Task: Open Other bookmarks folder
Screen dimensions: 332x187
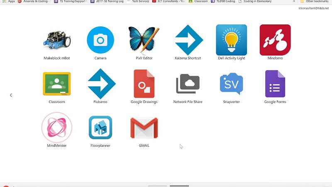Action: tap(315, 1)
